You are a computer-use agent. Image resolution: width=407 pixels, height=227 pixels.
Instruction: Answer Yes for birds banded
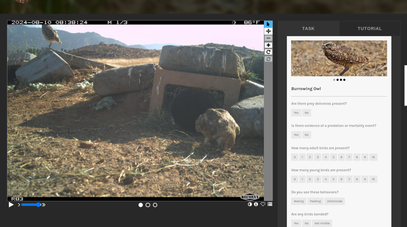[296, 223]
